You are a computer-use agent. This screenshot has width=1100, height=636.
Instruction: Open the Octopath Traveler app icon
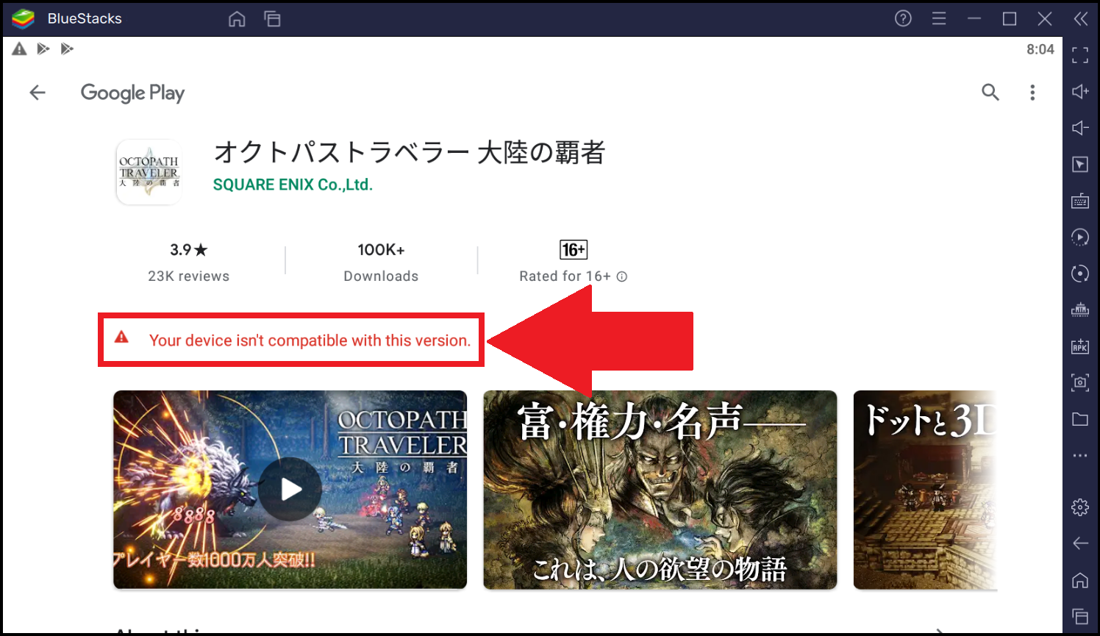pos(149,172)
